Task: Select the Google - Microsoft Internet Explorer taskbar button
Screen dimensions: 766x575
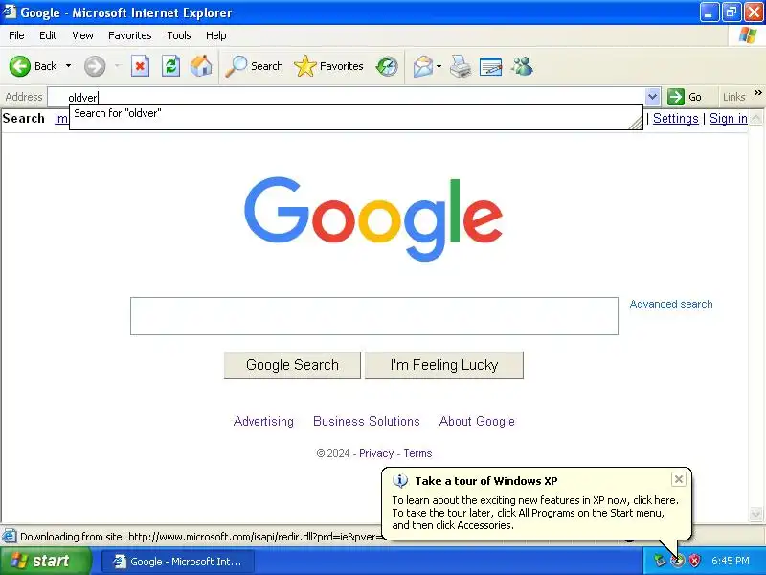Action: click(178, 561)
